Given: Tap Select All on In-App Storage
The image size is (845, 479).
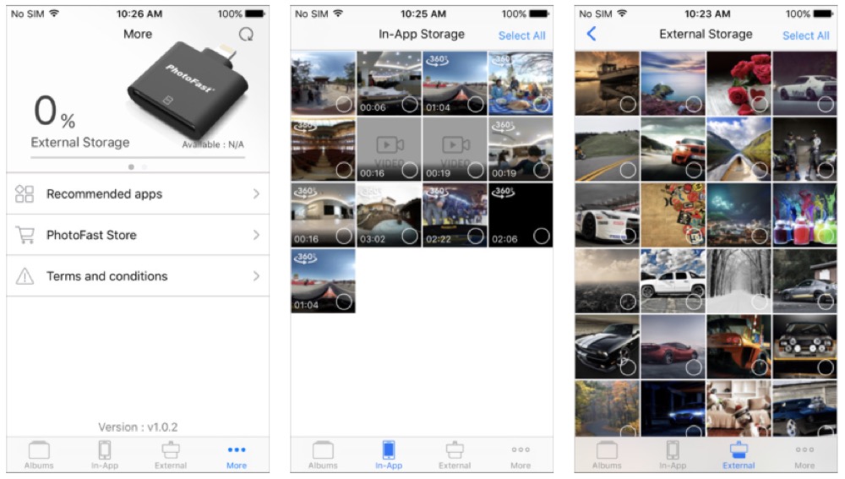Looking at the screenshot, I should click(521, 35).
